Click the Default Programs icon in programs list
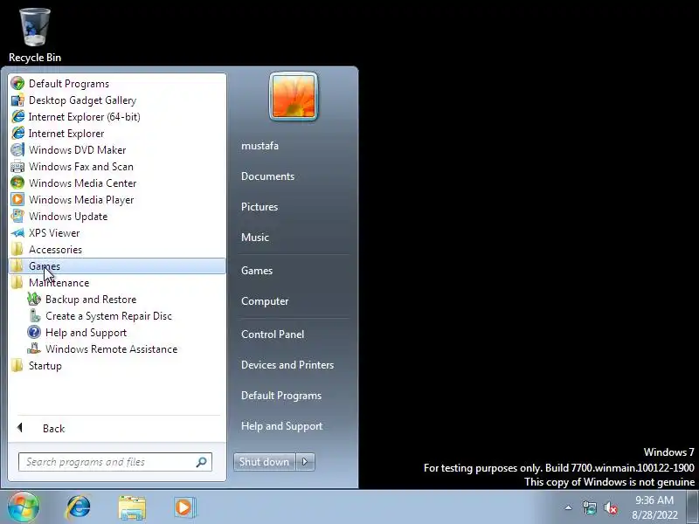 coord(17,84)
